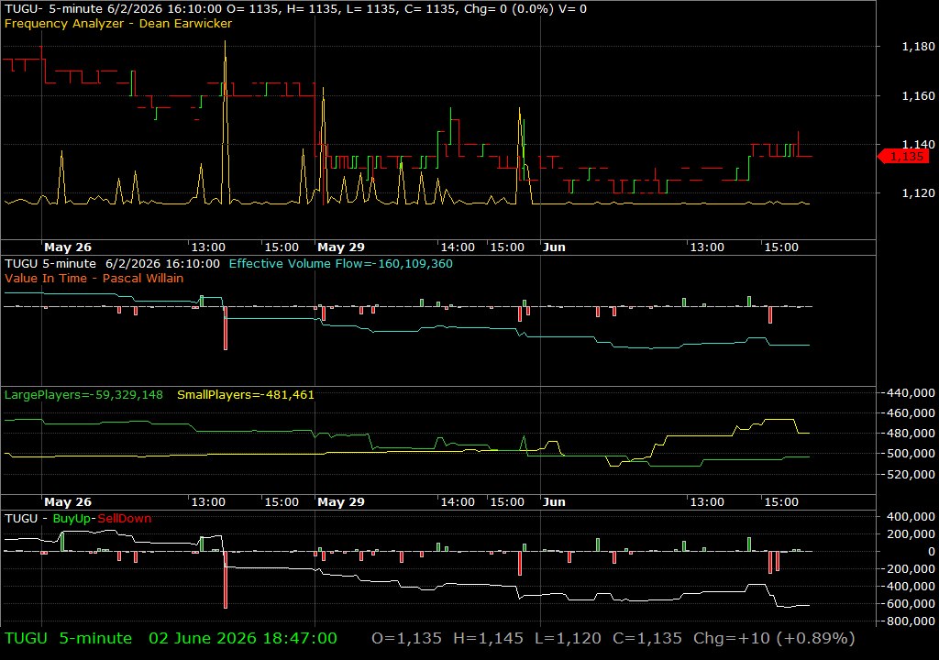
Task: Click status bar 'L=1,120' value
Action: click(568, 638)
